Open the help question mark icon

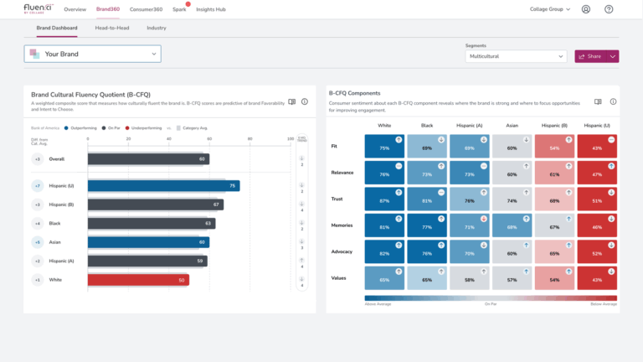click(x=609, y=9)
